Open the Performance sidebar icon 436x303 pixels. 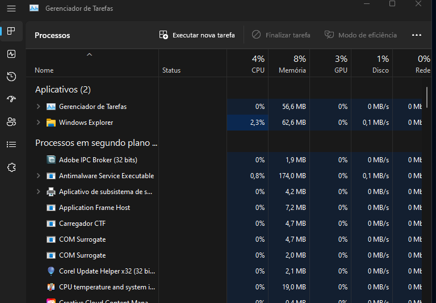(11, 54)
